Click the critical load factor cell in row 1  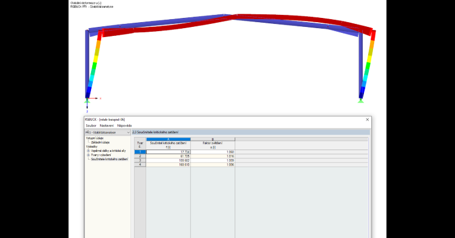click(x=168, y=152)
